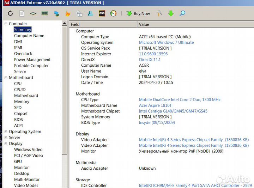This screenshot has height=188, width=254.
Task: Open the ICH9M/M-E SATA AHCI Controller link
Action: pos(195,186)
